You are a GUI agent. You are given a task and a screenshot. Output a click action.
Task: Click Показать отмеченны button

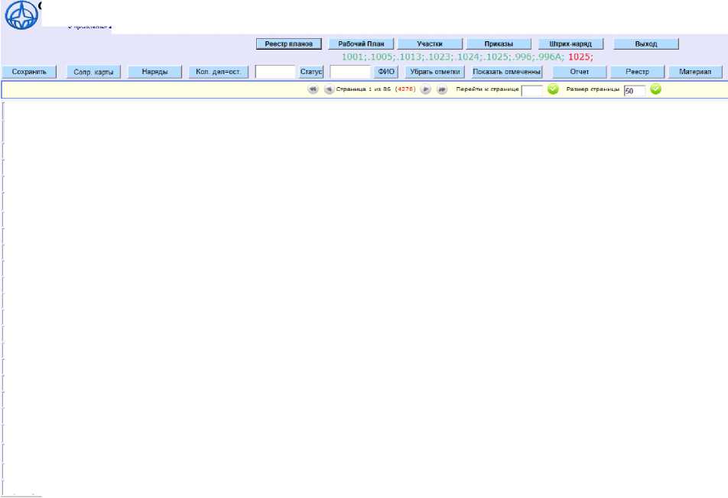pos(506,72)
